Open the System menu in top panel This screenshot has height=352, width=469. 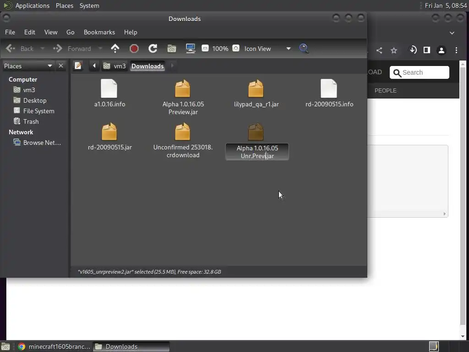89,5
